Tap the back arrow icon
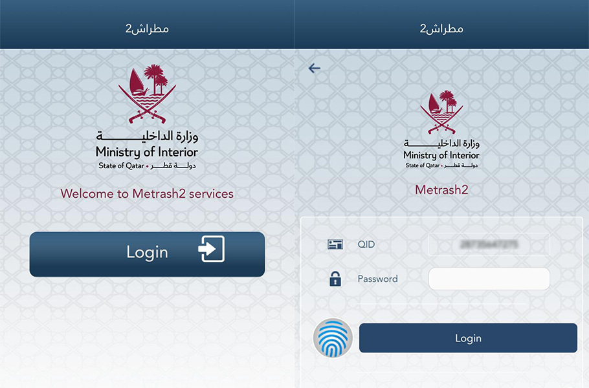This screenshot has width=589, height=388. 315,69
